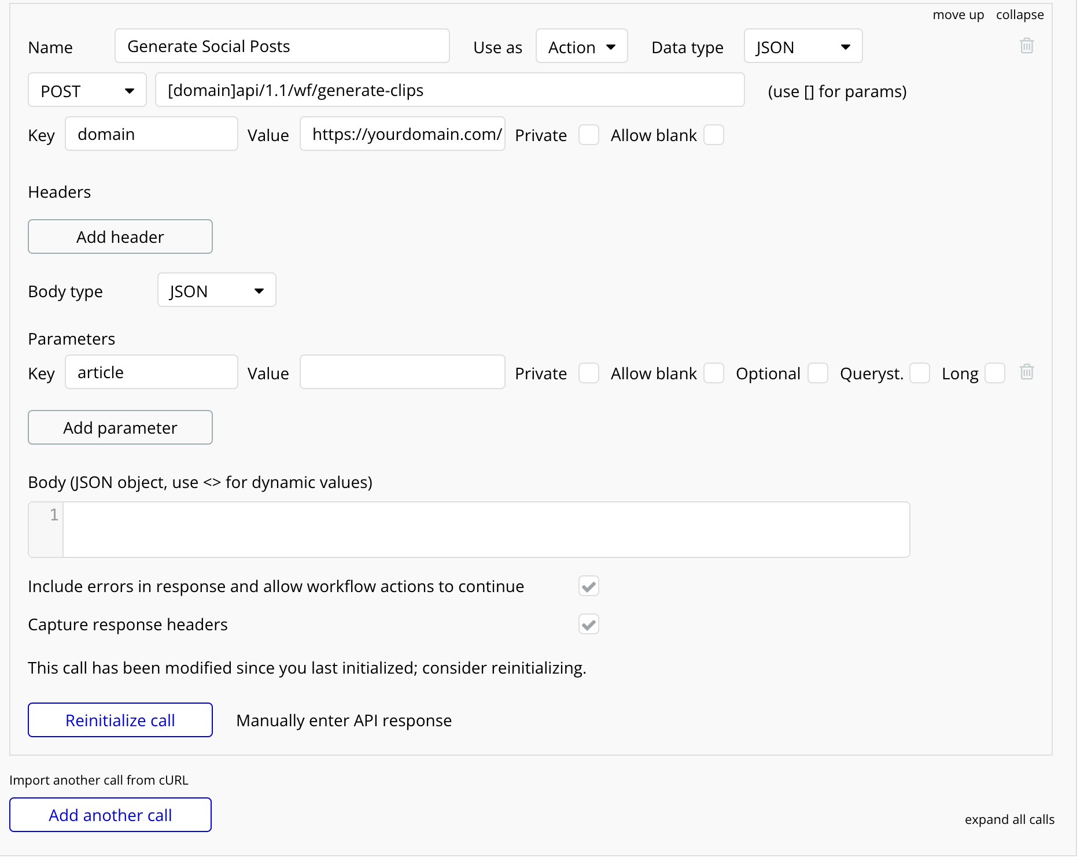Image resolution: width=1084 pixels, height=865 pixels.
Task: Mark the article parameter as Optional
Action: point(818,374)
